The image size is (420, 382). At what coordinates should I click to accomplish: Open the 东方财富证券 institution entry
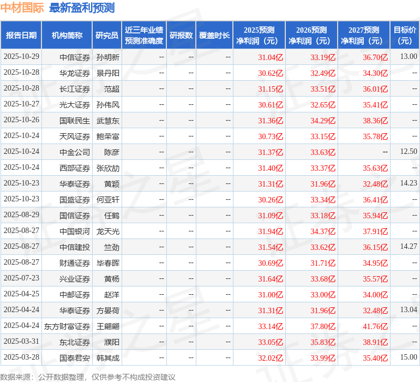tap(67, 326)
